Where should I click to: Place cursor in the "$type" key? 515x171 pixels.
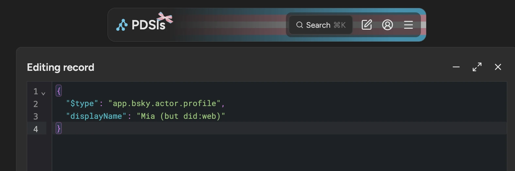82,104
